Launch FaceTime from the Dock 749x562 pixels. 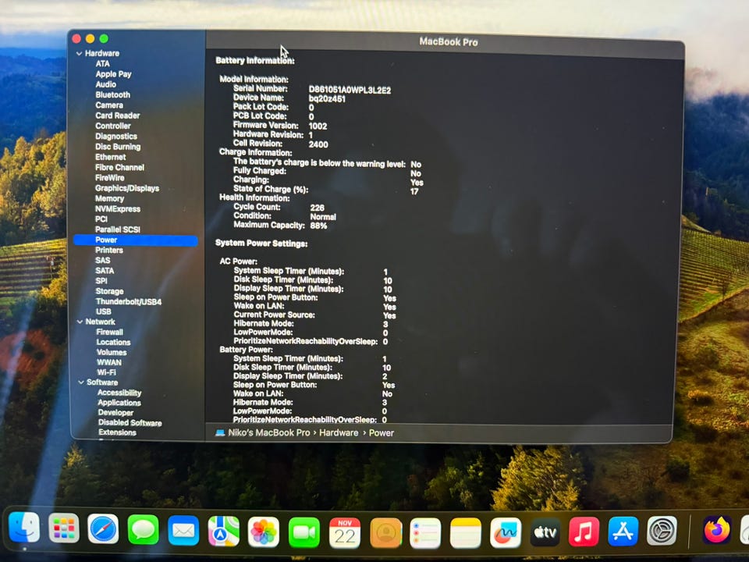click(x=304, y=532)
